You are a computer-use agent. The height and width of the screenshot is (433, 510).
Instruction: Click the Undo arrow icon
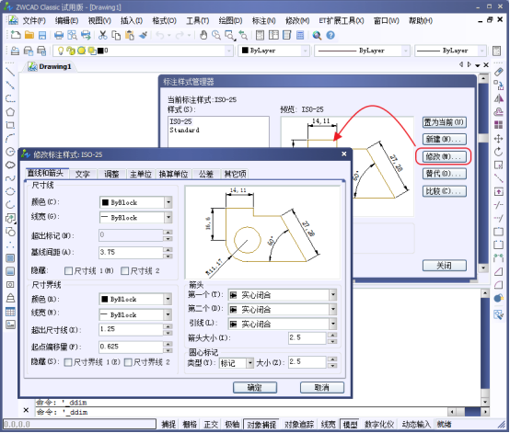(160, 35)
